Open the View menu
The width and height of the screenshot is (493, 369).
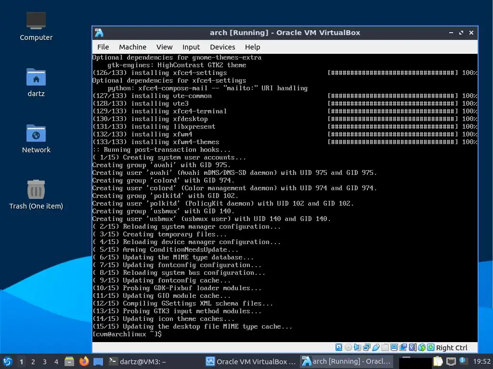pyautogui.click(x=165, y=47)
